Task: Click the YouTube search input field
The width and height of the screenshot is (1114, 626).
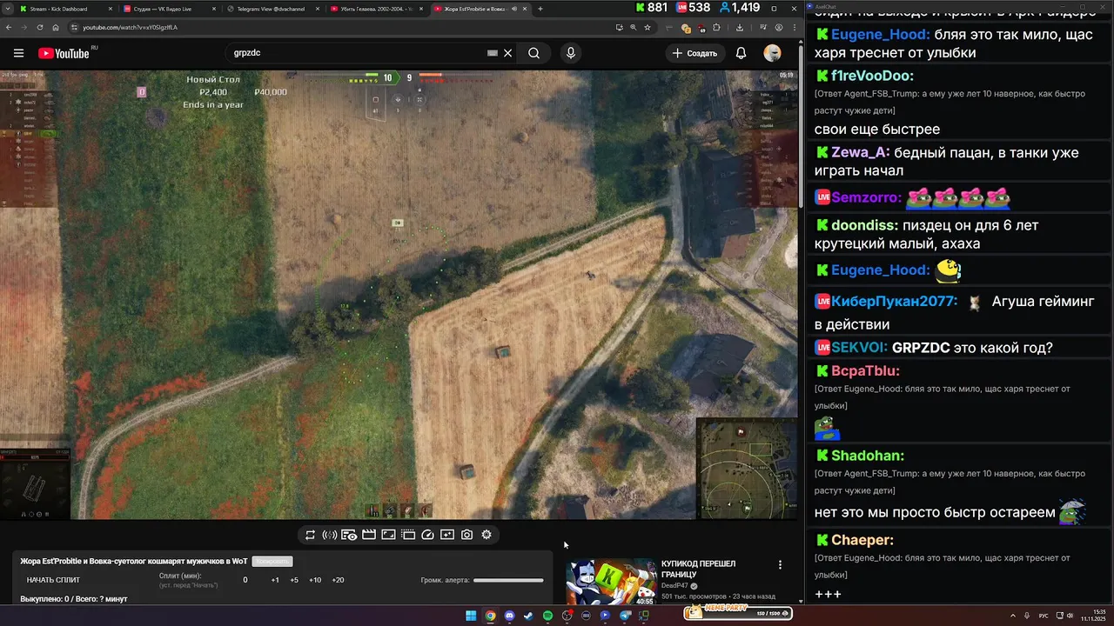Action: [357, 53]
